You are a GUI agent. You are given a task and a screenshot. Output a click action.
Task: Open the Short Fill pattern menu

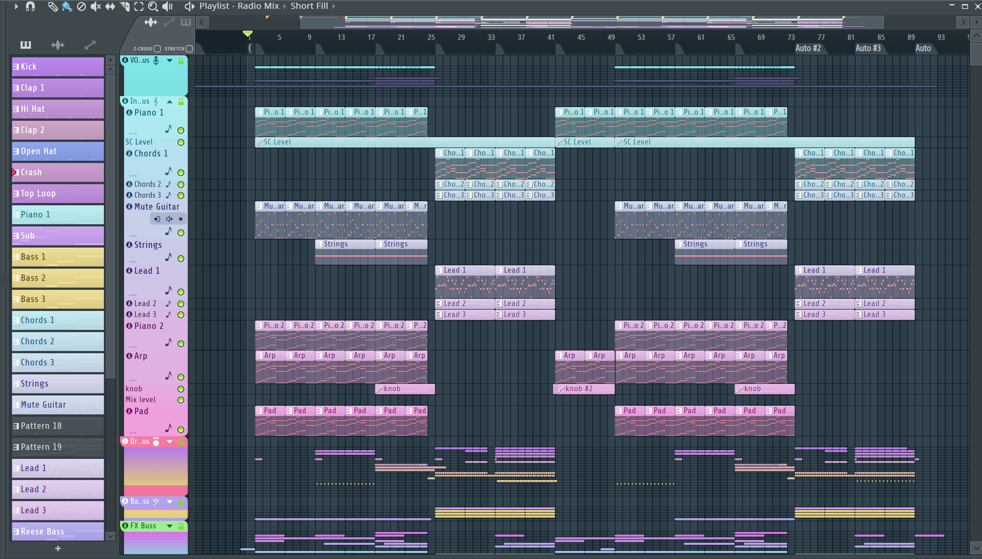point(309,6)
